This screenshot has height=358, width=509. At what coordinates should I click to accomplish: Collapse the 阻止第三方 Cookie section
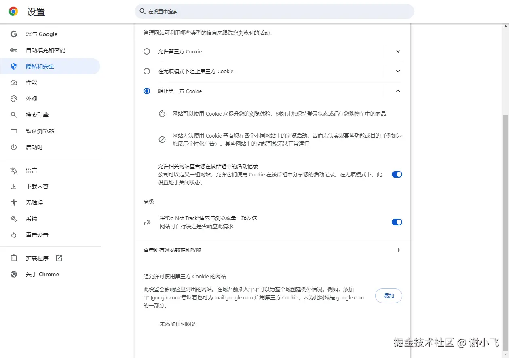(x=397, y=91)
